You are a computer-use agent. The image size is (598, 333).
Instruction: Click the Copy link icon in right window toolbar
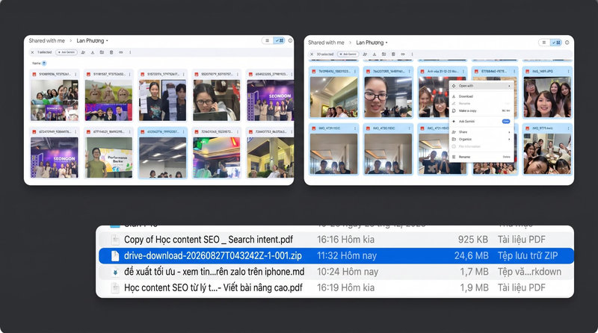click(x=403, y=55)
